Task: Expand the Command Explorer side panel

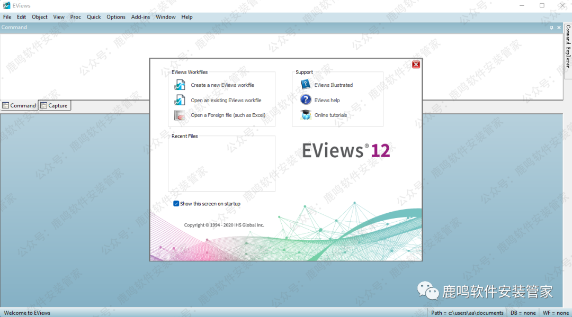Action: point(568,47)
